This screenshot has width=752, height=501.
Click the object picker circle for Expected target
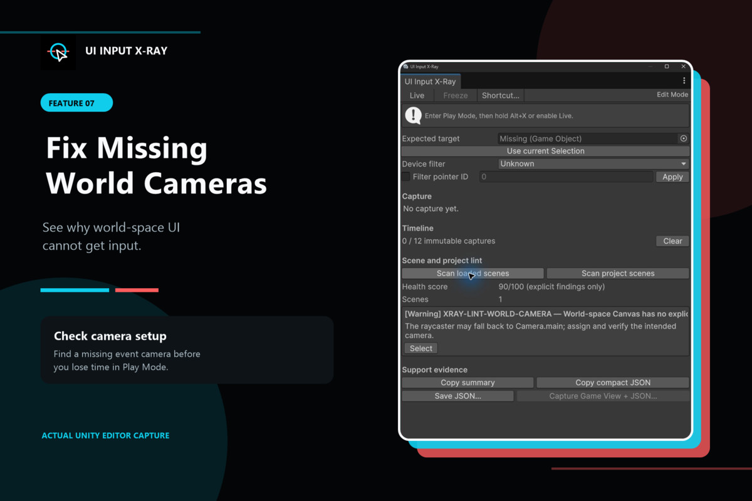683,138
